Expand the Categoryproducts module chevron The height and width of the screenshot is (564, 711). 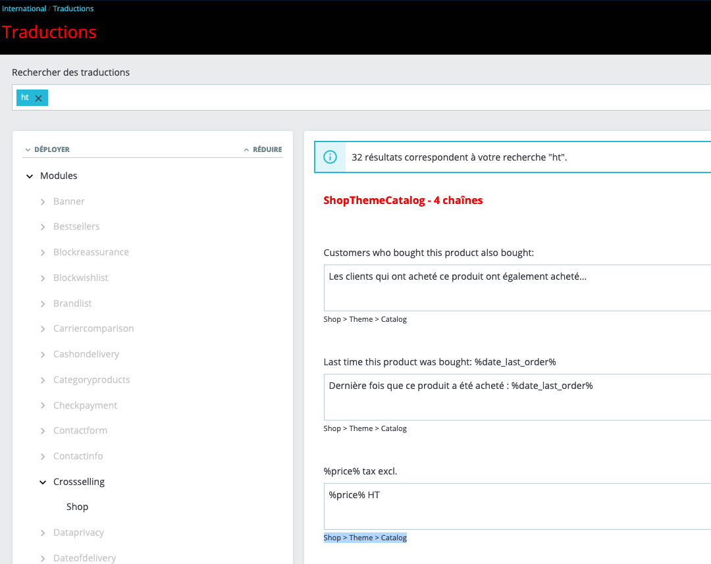[x=43, y=380]
